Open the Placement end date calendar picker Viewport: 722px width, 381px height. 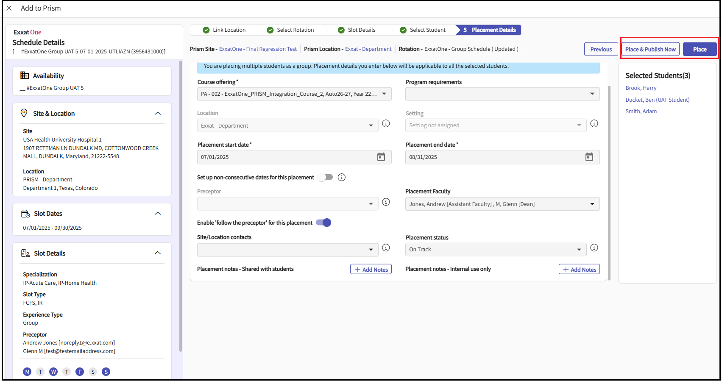(x=589, y=157)
